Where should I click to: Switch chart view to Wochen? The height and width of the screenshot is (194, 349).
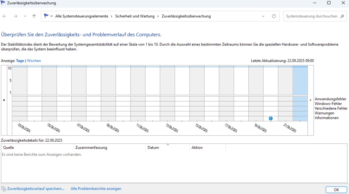coord(34,61)
